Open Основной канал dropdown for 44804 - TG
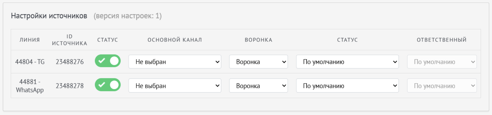The width and height of the screenshot is (492, 115). click(175, 62)
